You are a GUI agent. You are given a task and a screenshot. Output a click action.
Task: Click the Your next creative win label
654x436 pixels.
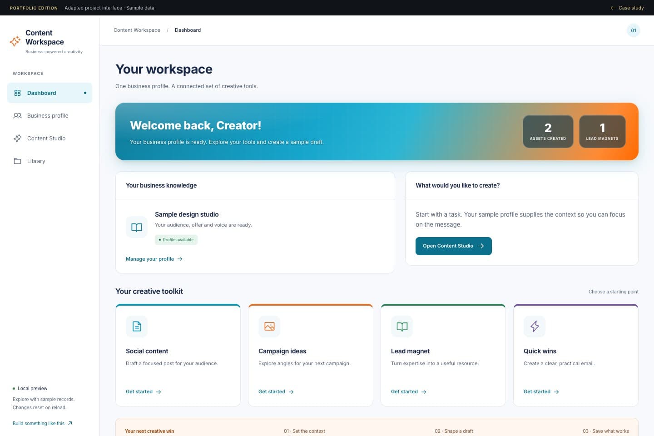pos(149,431)
